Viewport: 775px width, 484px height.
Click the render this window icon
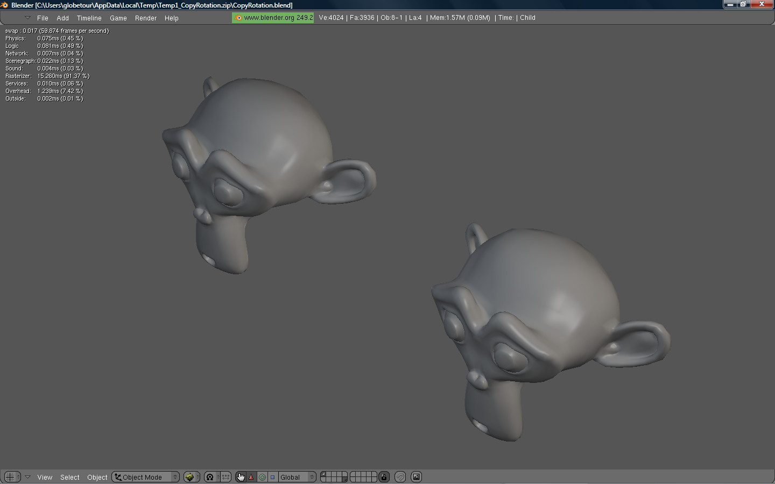click(416, 477)
